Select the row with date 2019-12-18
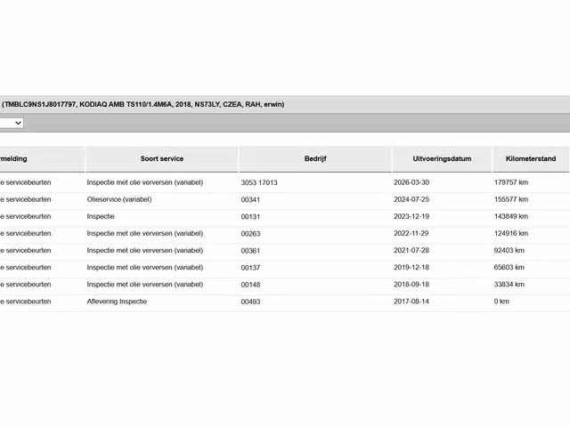This screenshot has height=427, width=570. click(x=285, y=268)
